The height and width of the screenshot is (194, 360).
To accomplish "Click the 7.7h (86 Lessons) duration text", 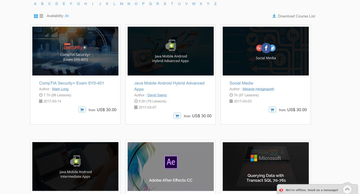I will [57, 95].
